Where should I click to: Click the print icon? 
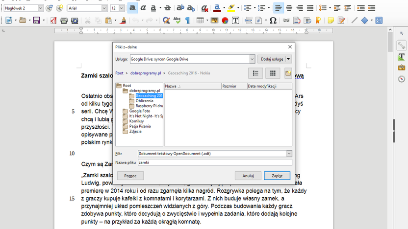(x=64, y=20)
